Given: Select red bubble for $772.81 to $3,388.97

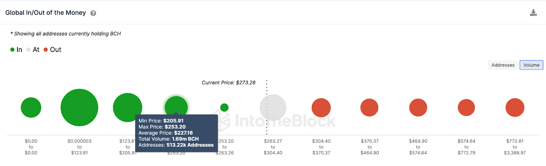Looking at the screenshot, I should point(515,108).
